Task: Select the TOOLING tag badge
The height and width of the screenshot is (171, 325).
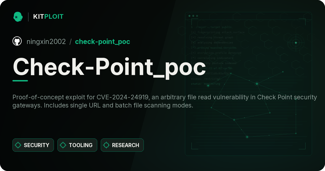Action: [x=77, y=145]
